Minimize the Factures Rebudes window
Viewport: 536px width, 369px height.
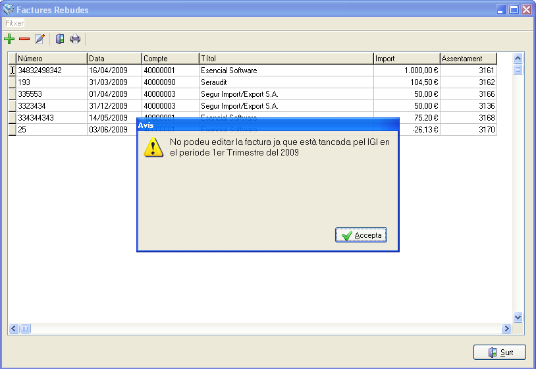[501, 10]
